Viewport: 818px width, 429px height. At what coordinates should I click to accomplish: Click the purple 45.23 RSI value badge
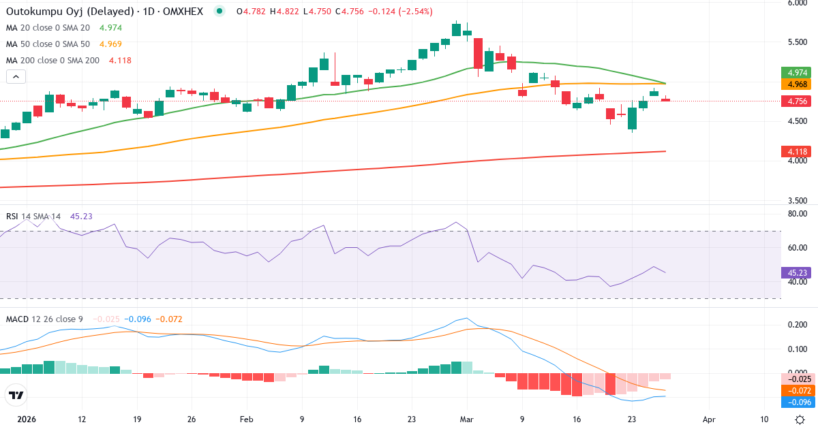[796, 272]
